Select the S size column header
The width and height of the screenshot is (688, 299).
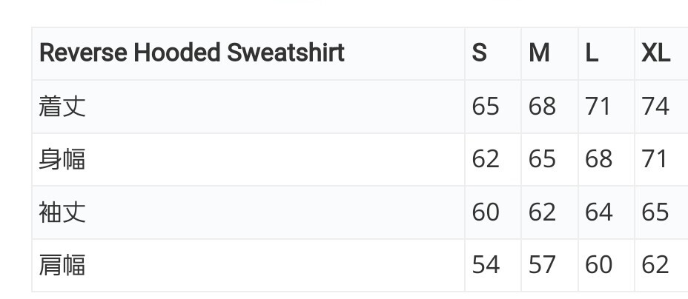480,53
